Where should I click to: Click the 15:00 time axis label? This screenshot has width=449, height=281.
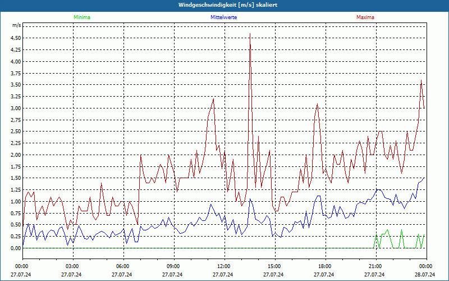click(273, 266)
